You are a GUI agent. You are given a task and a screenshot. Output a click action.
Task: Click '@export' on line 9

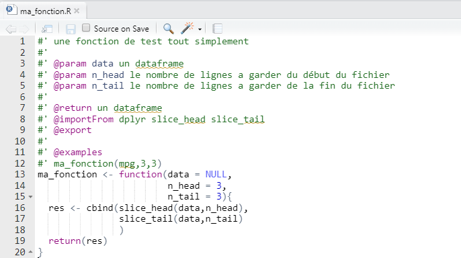[73, 130]
